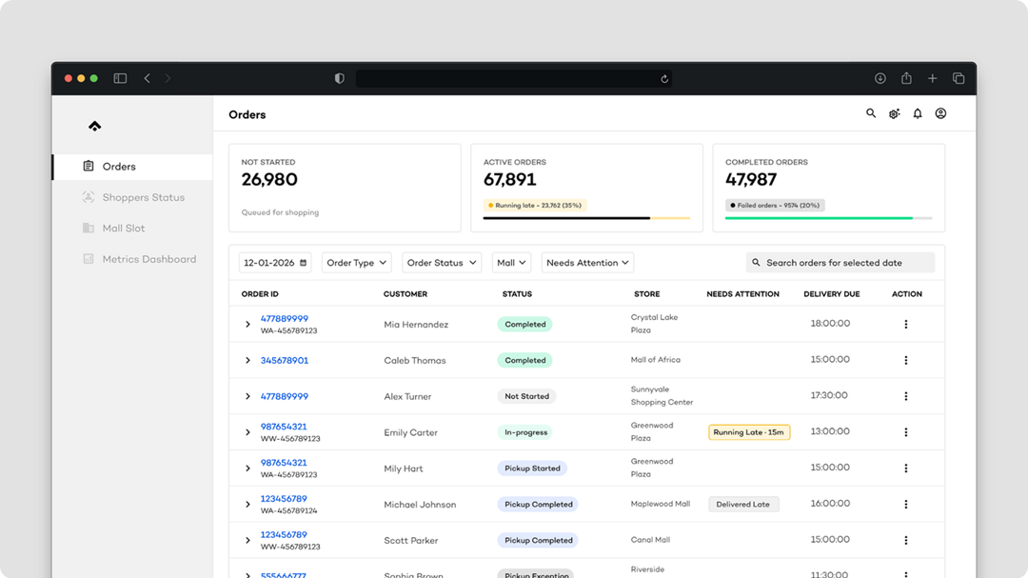1028x578 pixels.
Task: Open the Order Type dropdown
Action: coord(357,263)
